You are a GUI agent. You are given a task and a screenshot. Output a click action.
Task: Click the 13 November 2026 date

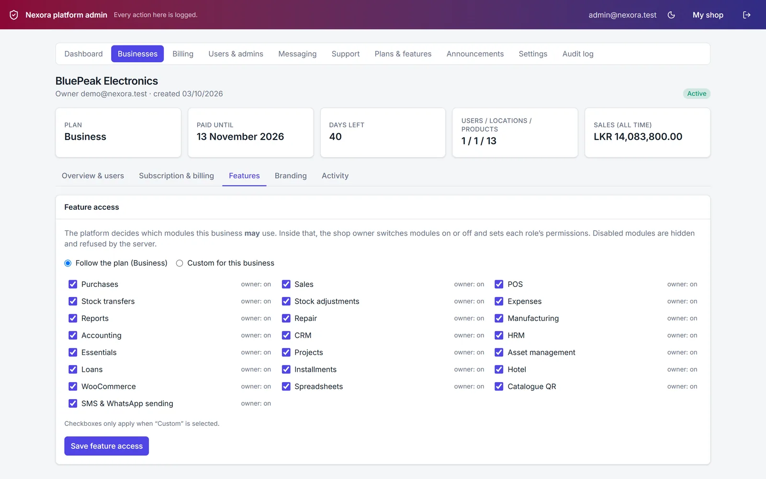(240, 137)
